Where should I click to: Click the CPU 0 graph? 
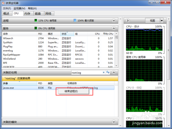[144, 101]
